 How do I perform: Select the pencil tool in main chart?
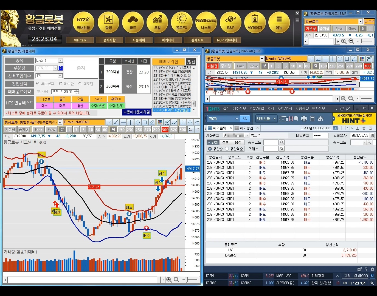tap(152, 122)
